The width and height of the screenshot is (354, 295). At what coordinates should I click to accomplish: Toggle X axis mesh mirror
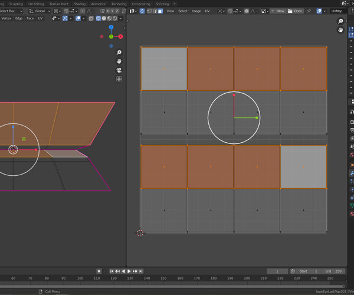click(108, 11)
